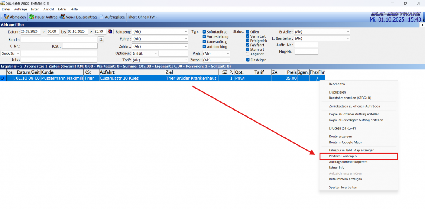Click the Neuer Auftrag toolbar icon

coord(32,17)
